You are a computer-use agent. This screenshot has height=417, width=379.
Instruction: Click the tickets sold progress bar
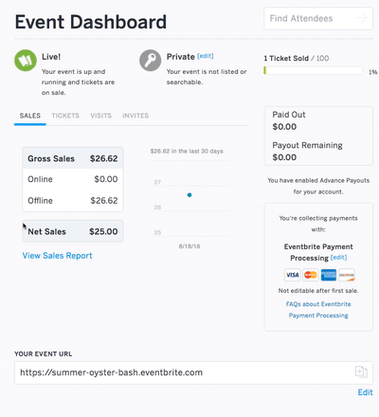[x=313, y=70]
